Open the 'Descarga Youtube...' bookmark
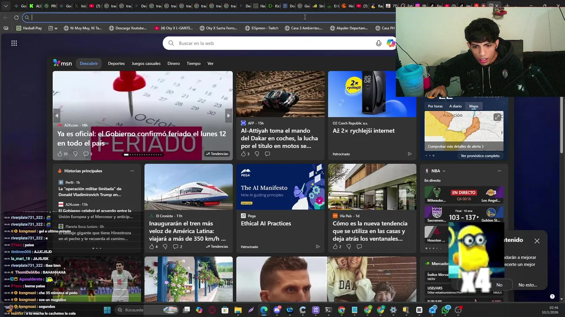565x317 pixels. tap(128, 28)
